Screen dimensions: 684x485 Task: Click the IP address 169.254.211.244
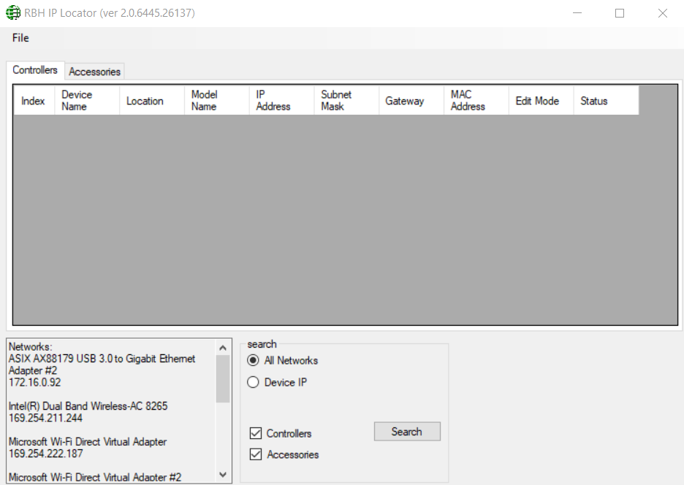coord(46,419)
